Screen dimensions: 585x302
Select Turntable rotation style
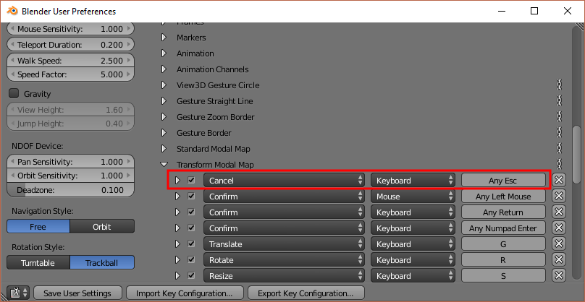[x=38, y=262]
